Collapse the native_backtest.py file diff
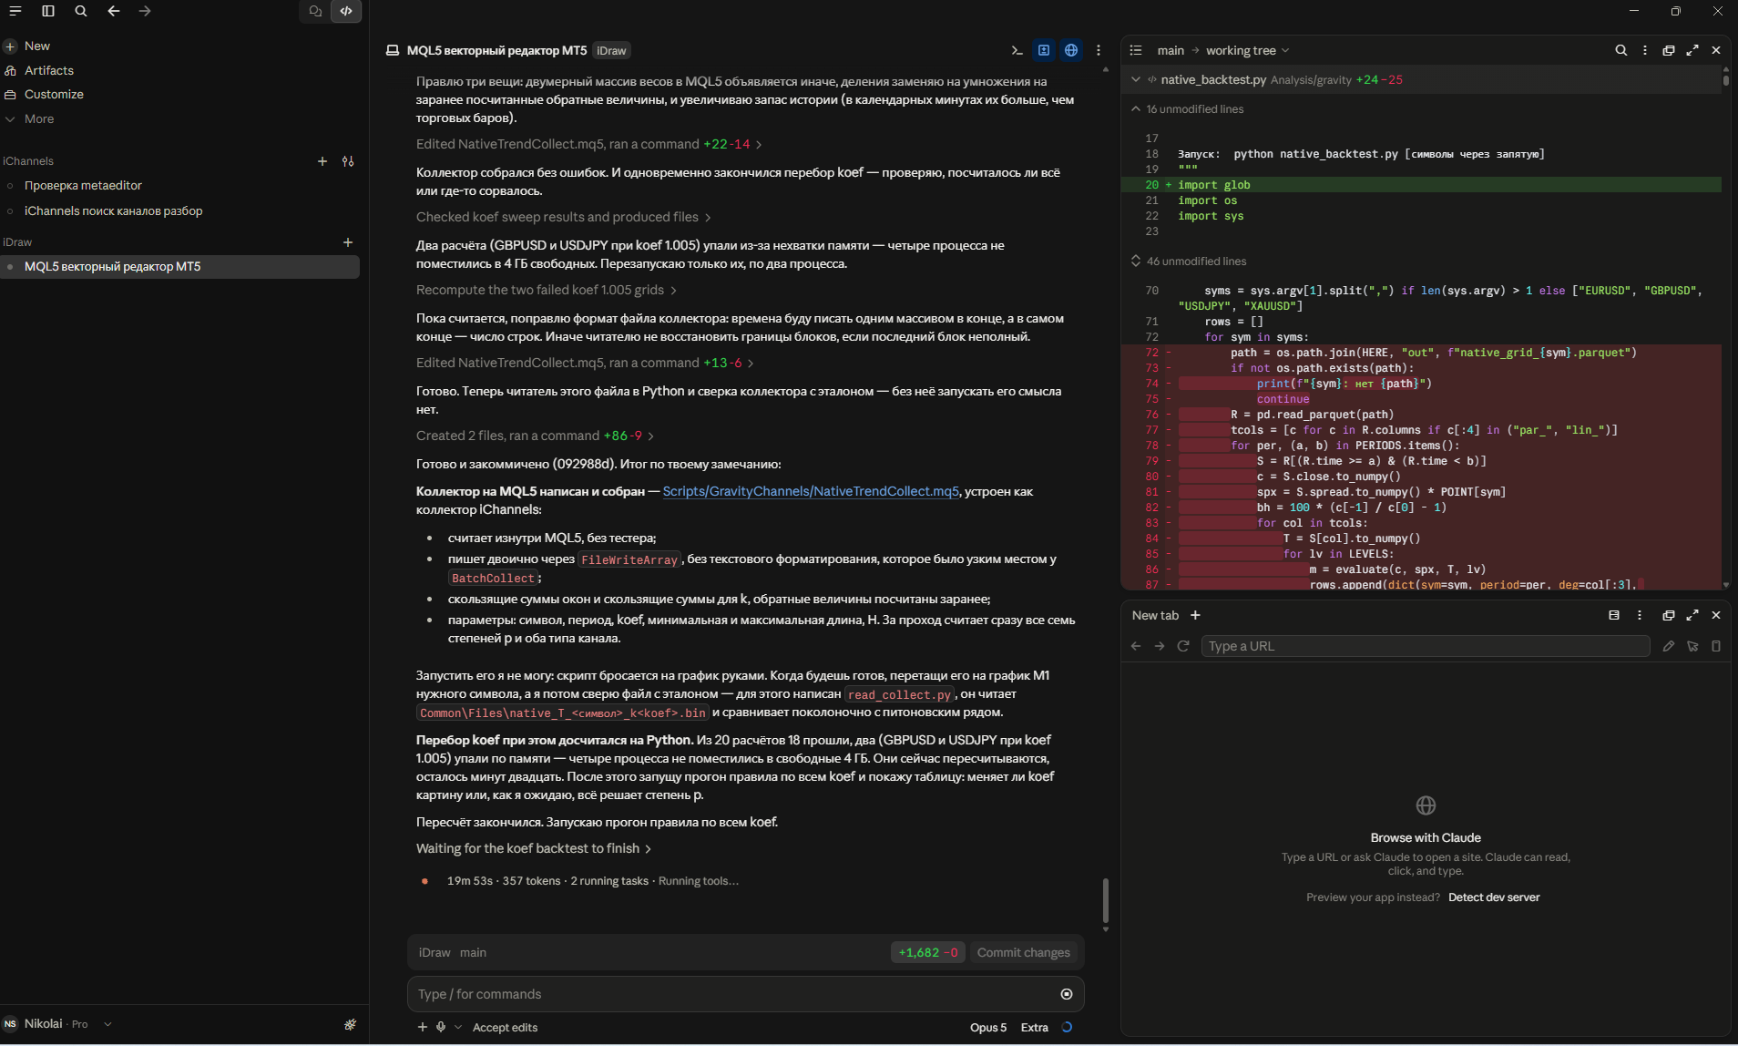Screen dimensions: 1738x1046 pyautogui.click(x=1135, y=79)
